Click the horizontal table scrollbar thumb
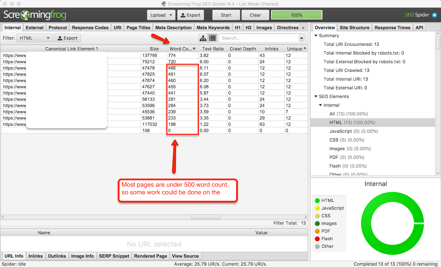Screen dimensions: 441x267 206,217
